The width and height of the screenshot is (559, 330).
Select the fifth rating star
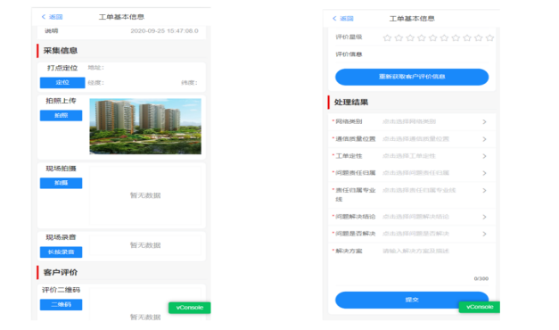(432, 37)
